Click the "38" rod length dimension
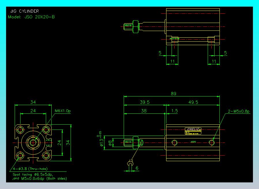 [x=144, y=111]
